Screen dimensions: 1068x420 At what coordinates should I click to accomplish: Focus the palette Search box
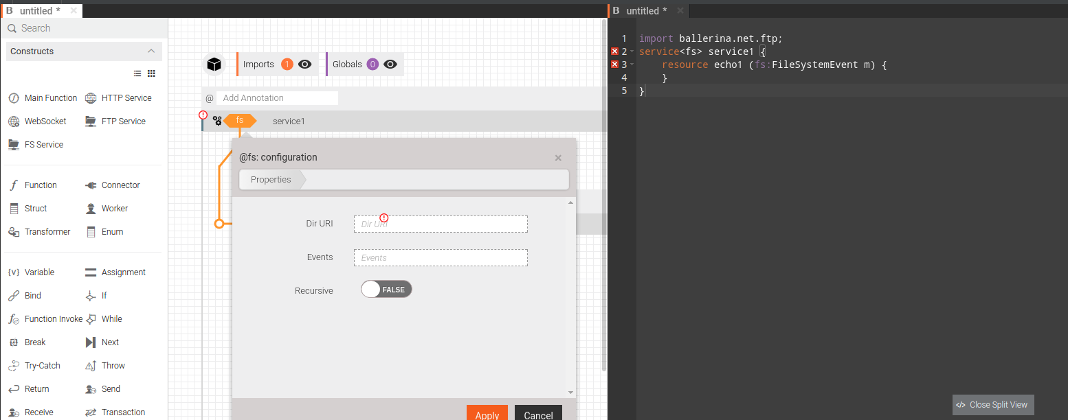click(x=84, y=28)
